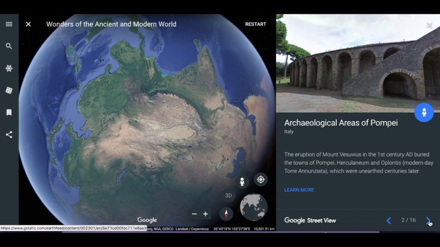
Task: Click the pegman icon on the map
Action: pos(242,182)
